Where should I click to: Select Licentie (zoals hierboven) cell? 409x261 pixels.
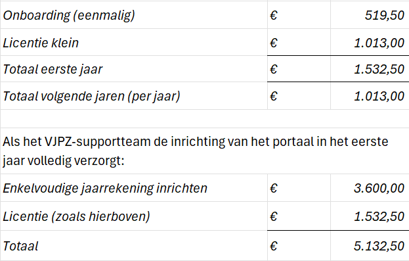coord(134,216)
